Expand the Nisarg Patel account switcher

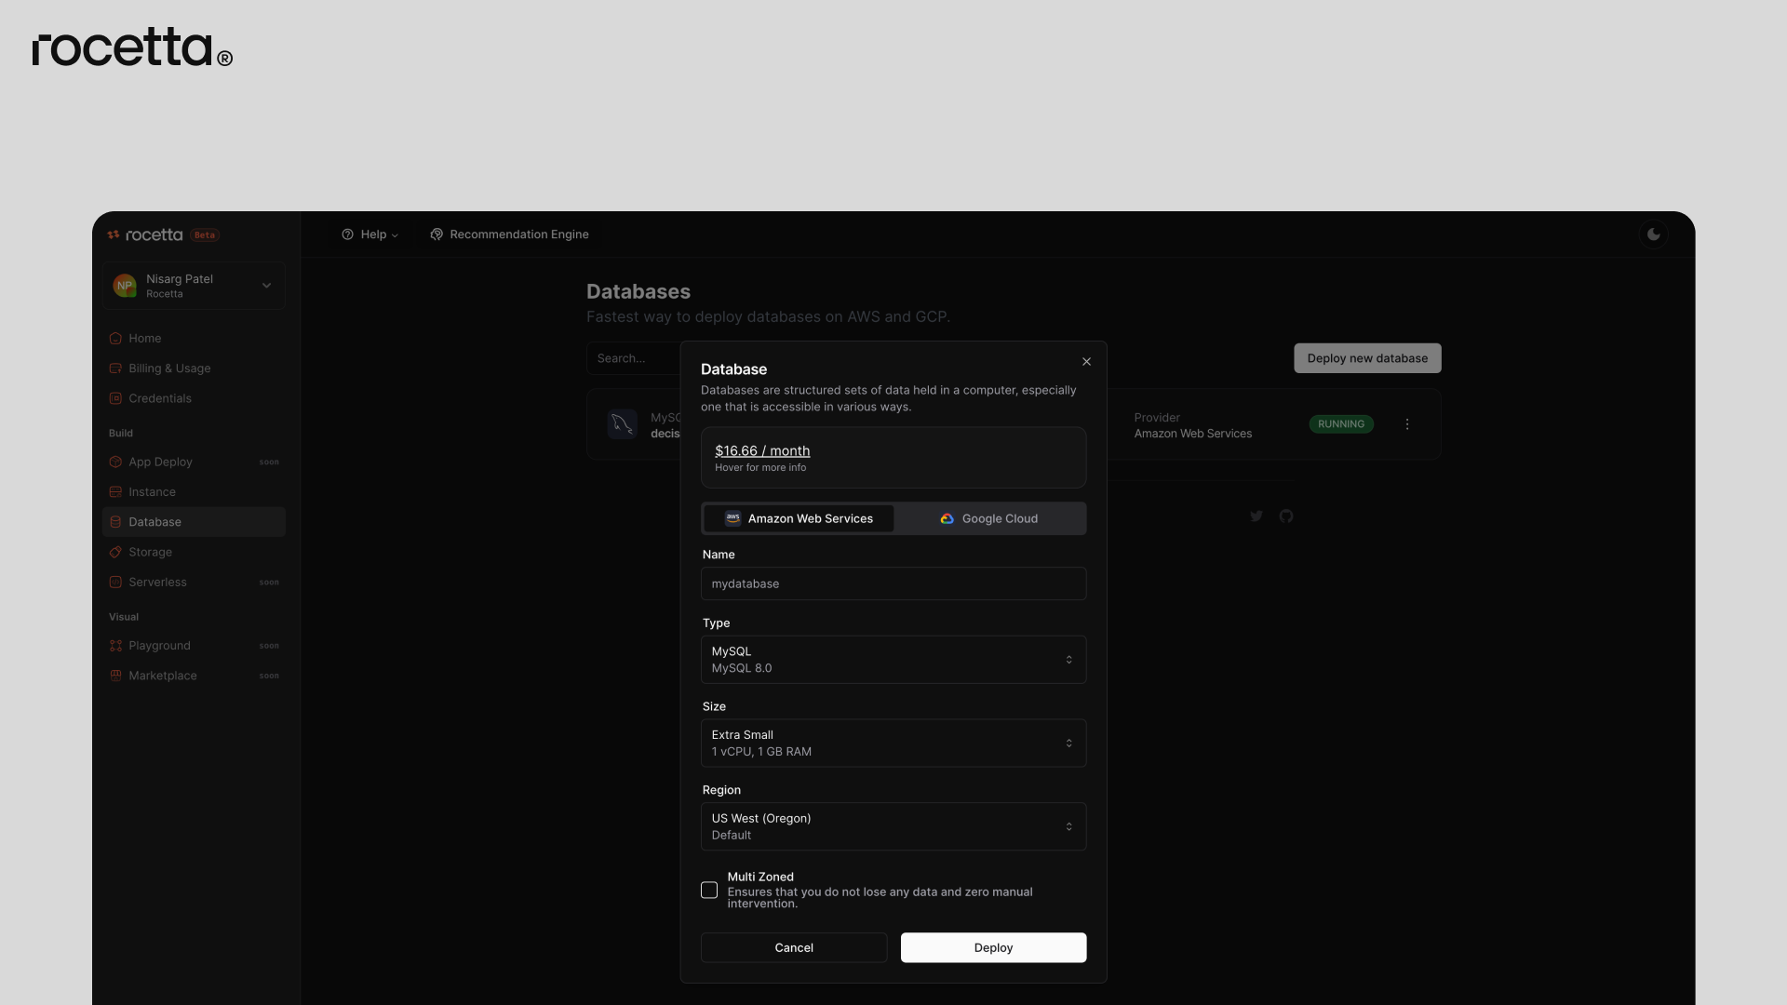point(194,286)
